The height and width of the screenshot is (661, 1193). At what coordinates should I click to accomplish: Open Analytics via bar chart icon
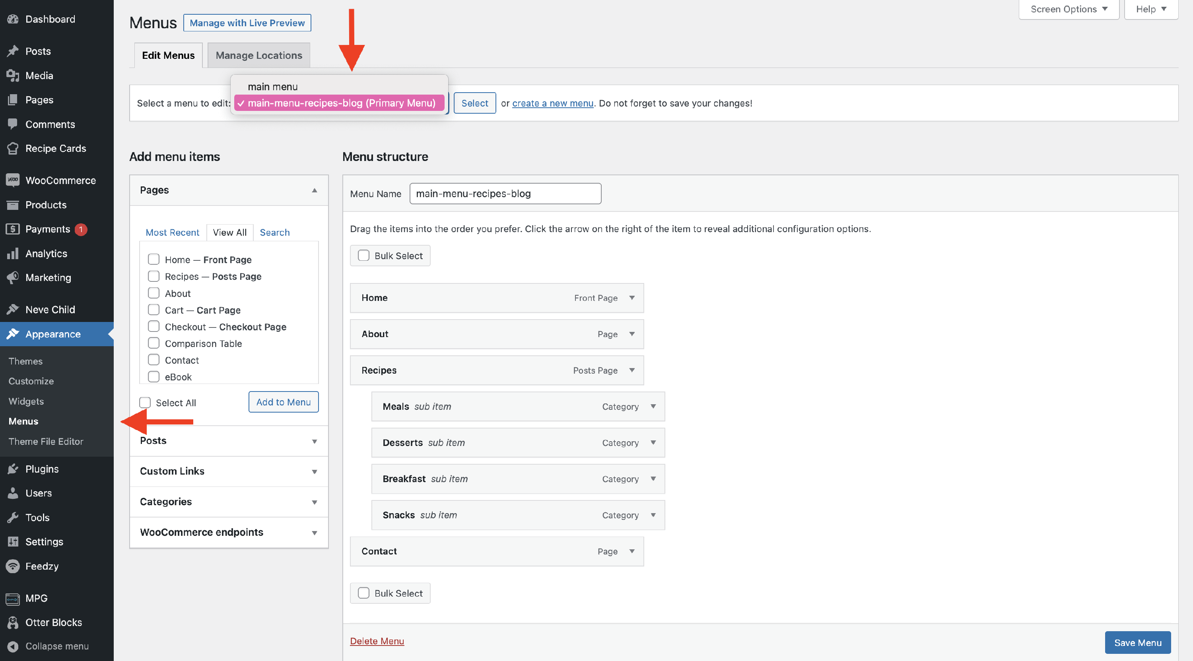[x=13, y=253]
